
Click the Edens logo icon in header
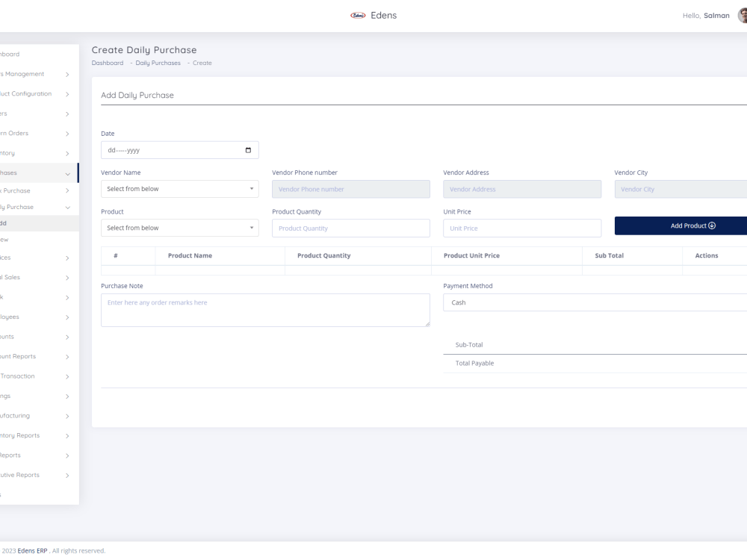[358, 15]
